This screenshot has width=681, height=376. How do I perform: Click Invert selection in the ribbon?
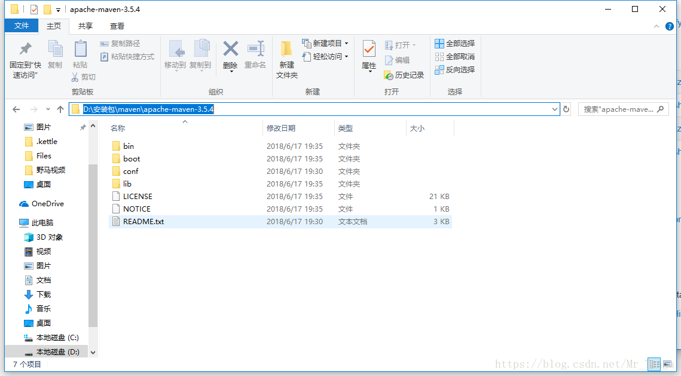click(x=455, y=69)
